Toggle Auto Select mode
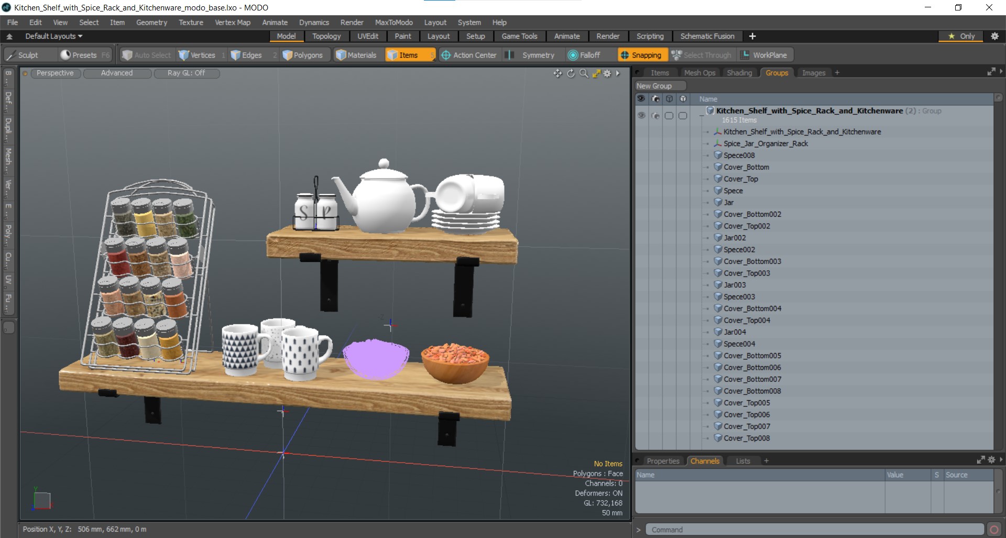The height and width of the screenshot is (538, 1006). pos(146,55)
